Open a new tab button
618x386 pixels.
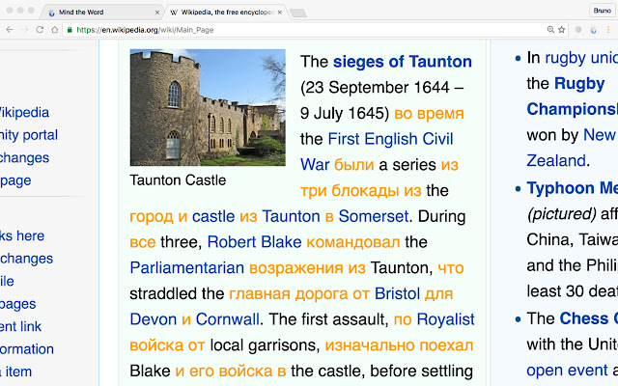tap(298, 14)
